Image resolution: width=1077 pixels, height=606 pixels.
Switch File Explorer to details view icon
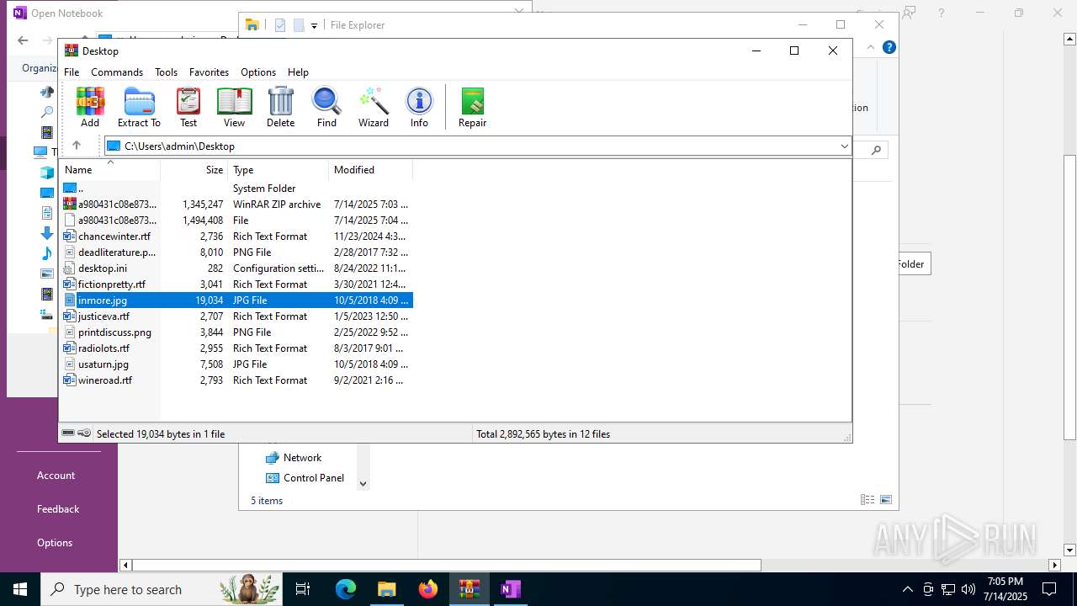[867, 500]
